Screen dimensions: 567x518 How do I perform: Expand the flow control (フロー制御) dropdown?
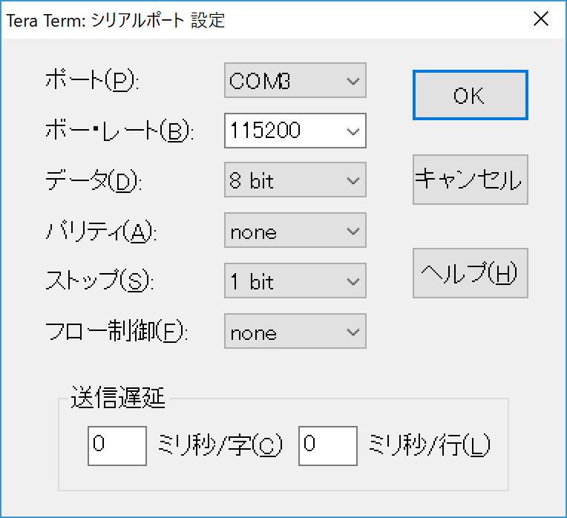(295, 332)
